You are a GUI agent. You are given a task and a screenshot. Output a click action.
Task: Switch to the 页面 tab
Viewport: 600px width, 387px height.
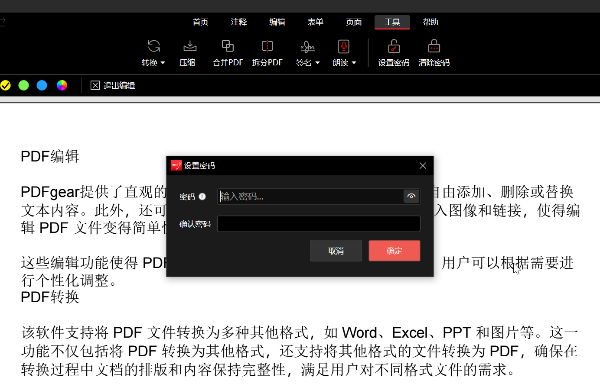354,22
